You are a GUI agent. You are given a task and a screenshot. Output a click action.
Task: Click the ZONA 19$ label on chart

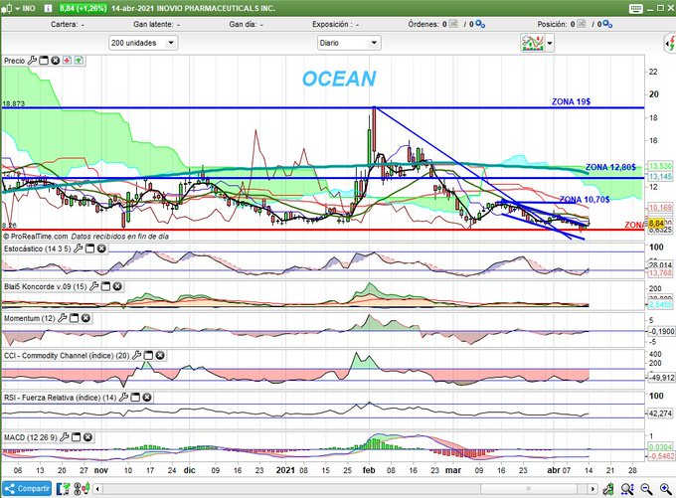572,101
